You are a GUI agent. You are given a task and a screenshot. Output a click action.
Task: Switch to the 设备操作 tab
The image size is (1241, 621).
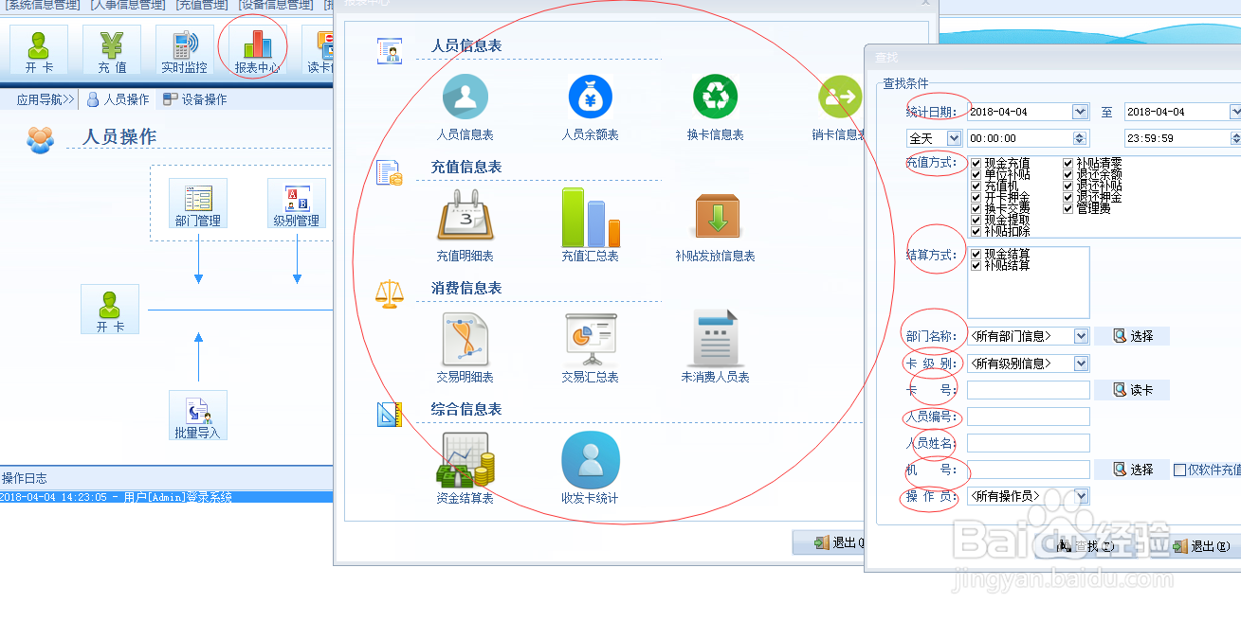(195, 99)
